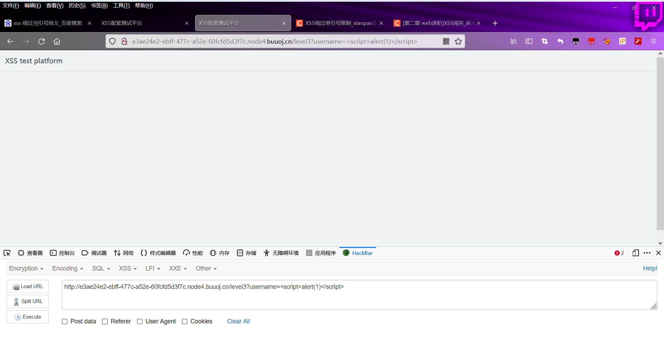
Task: Open the IP address extension icon
Action: point(622,41)
